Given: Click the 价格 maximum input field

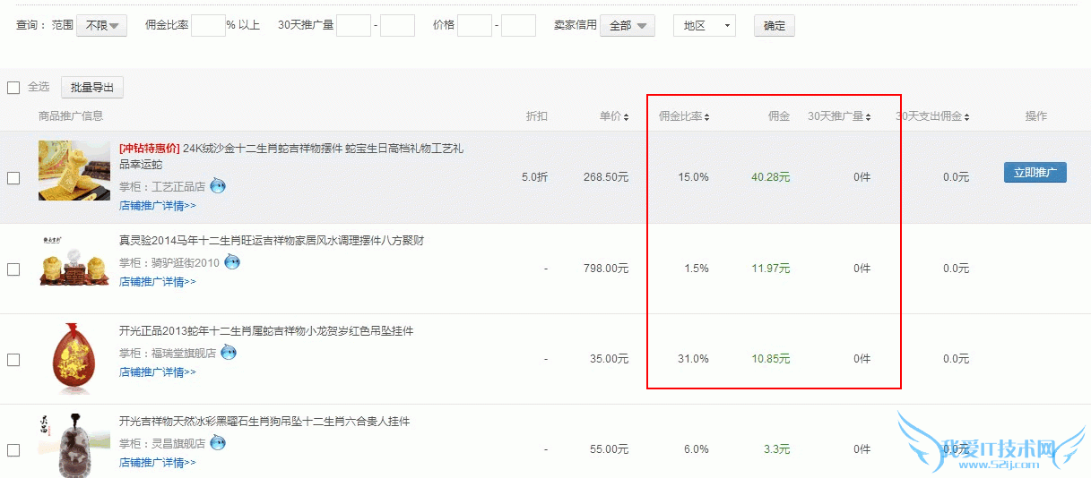Looking at the screenshot, I should pyautogui.click(x=518, y=25).
